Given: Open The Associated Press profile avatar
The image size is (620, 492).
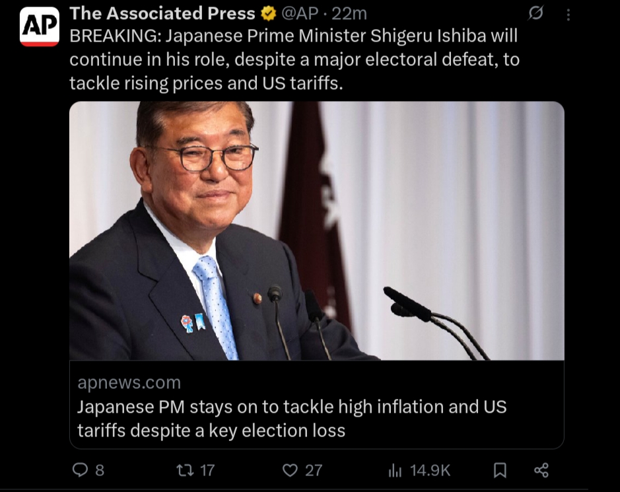Looking at the screenshot, I should click(39, 26).
